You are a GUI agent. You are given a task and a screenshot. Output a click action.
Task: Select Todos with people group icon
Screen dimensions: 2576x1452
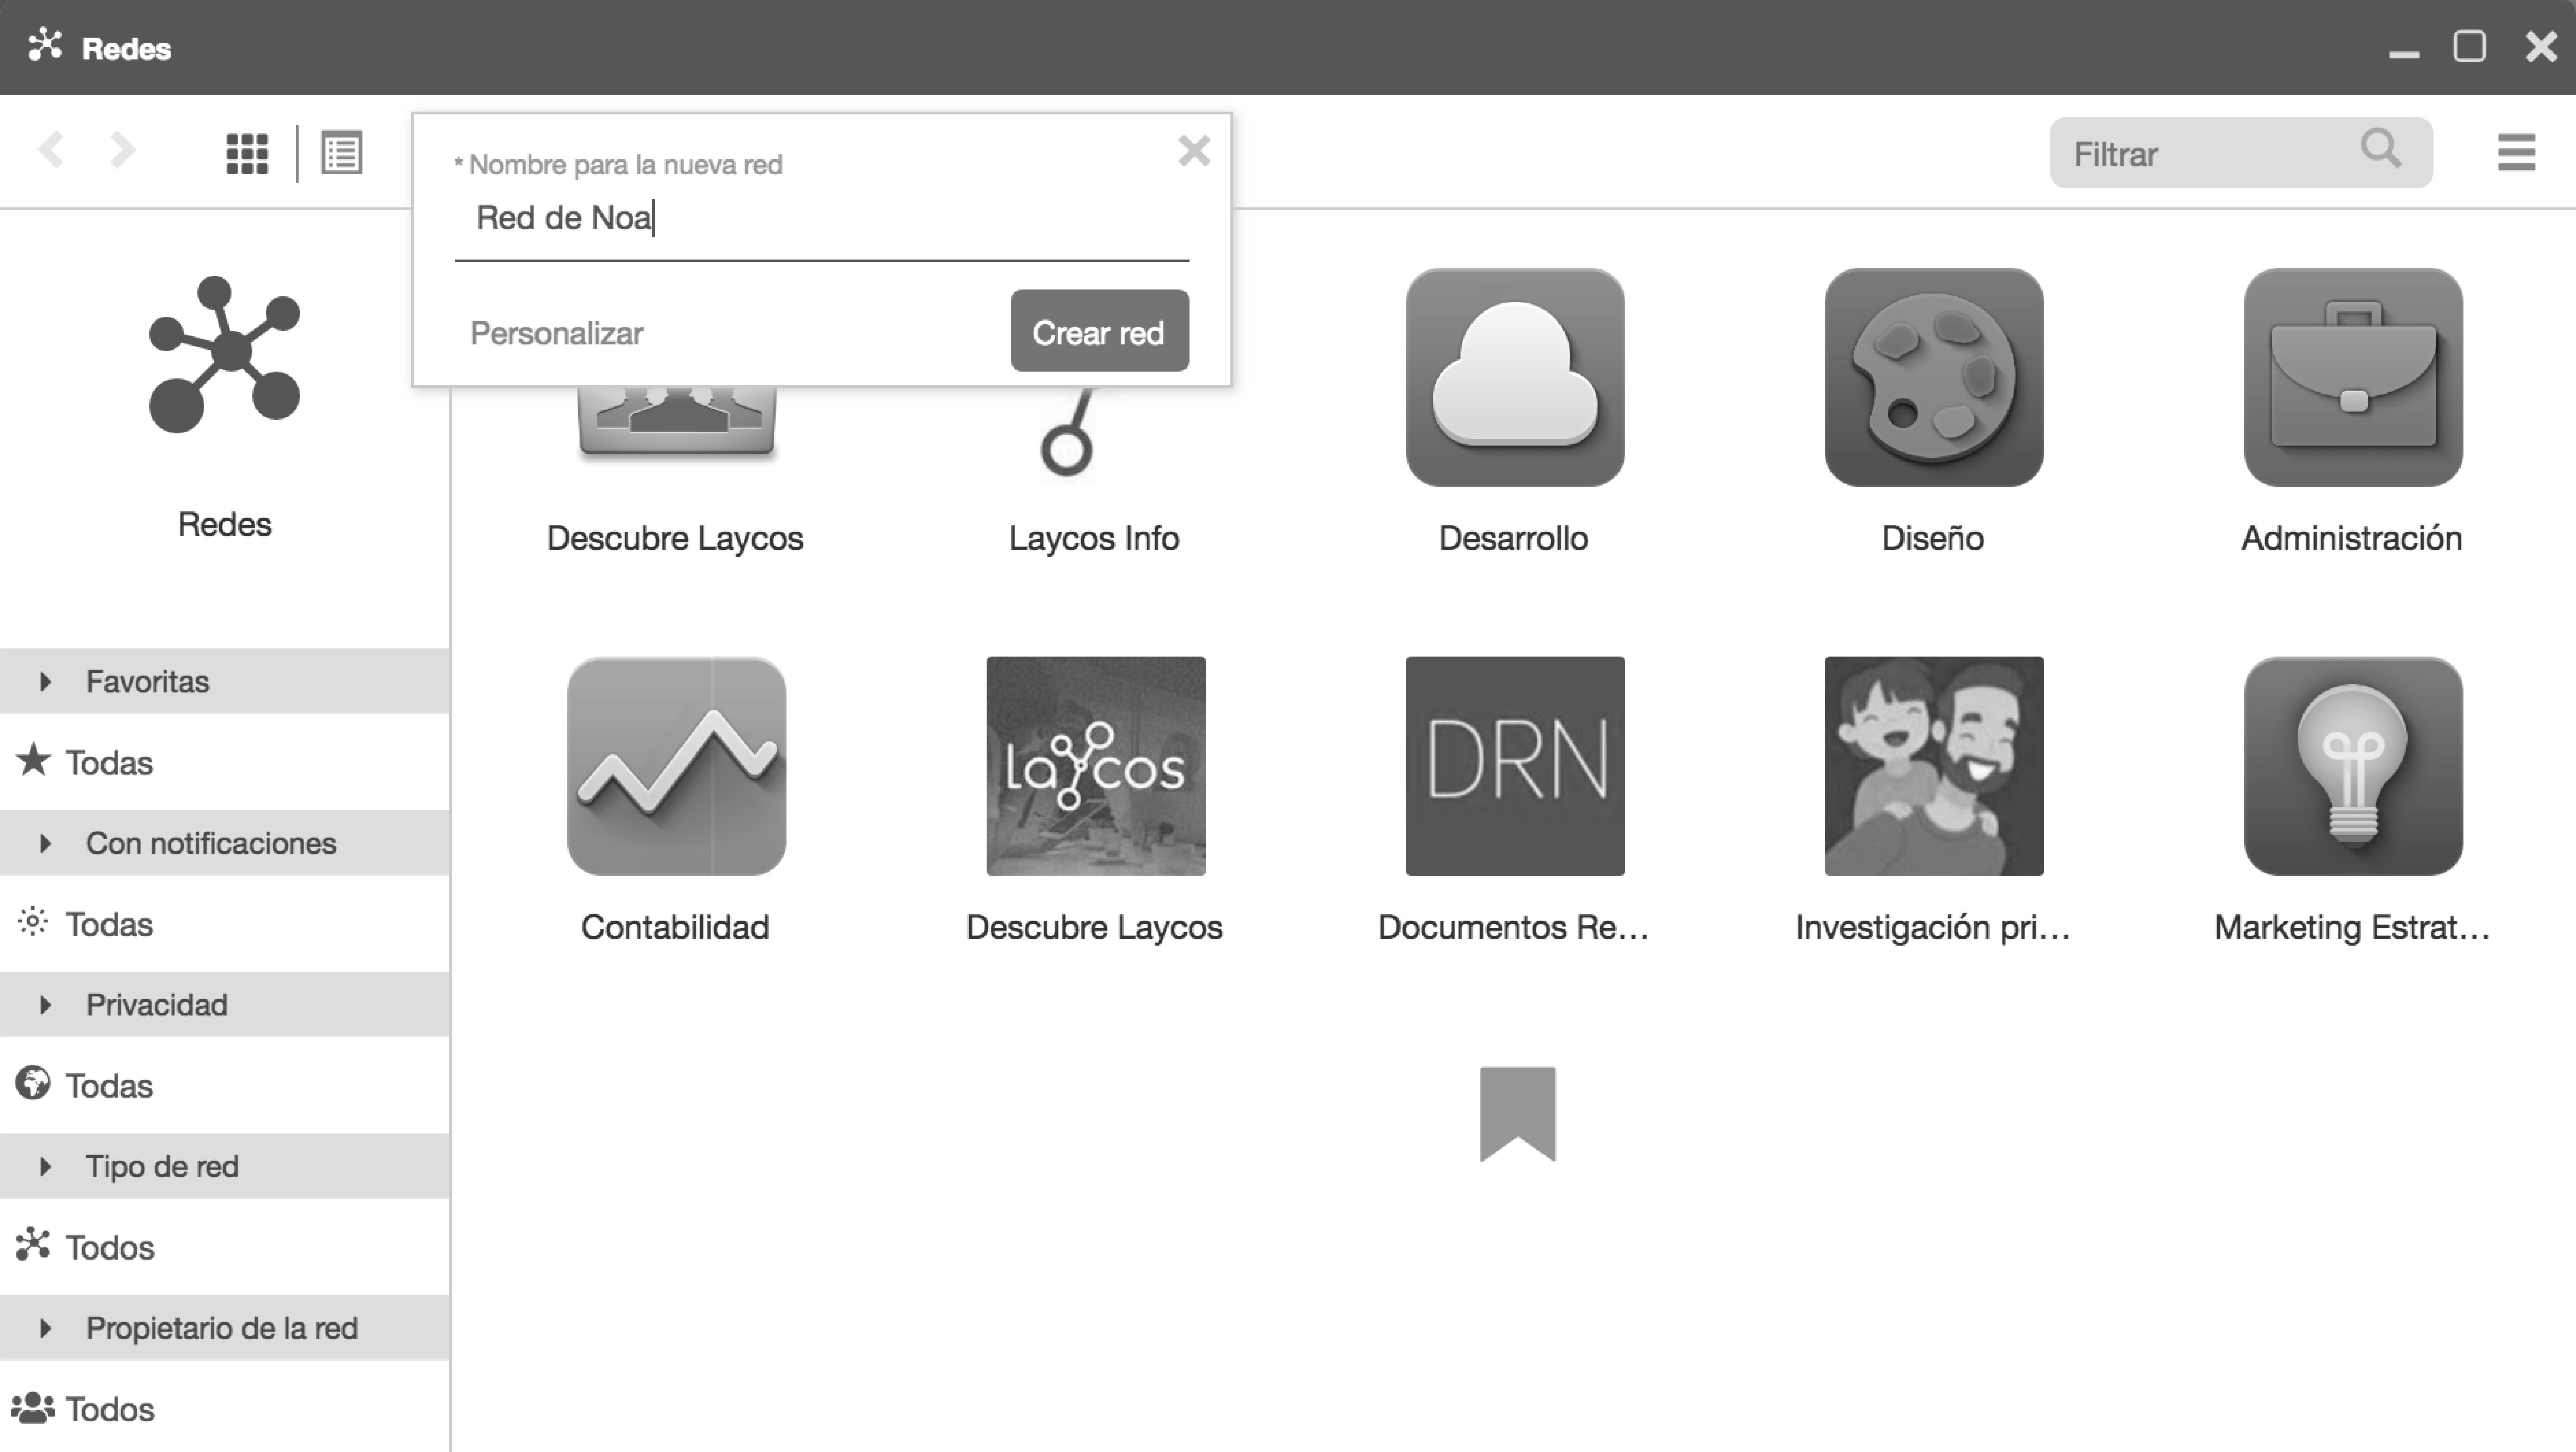[x=225, y=1409]
